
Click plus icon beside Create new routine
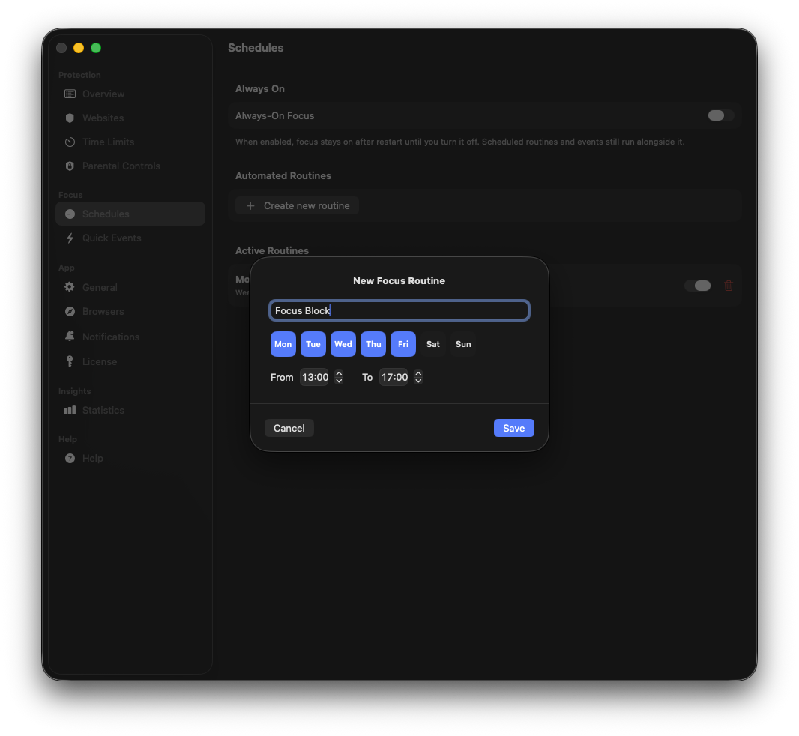coord(250,206)
